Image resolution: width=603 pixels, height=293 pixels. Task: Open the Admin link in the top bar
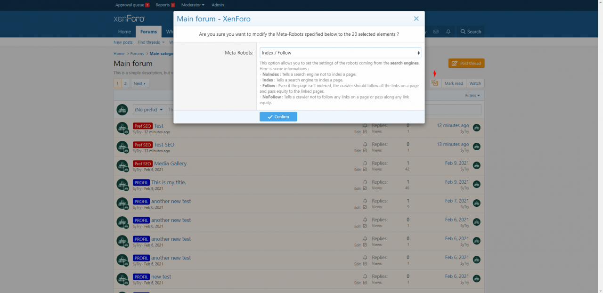click(218, 5)
